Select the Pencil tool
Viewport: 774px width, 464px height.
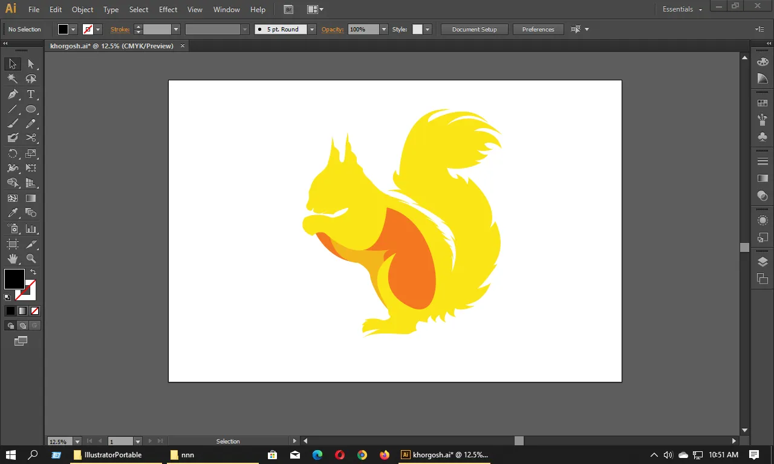[x=31, y=124]
